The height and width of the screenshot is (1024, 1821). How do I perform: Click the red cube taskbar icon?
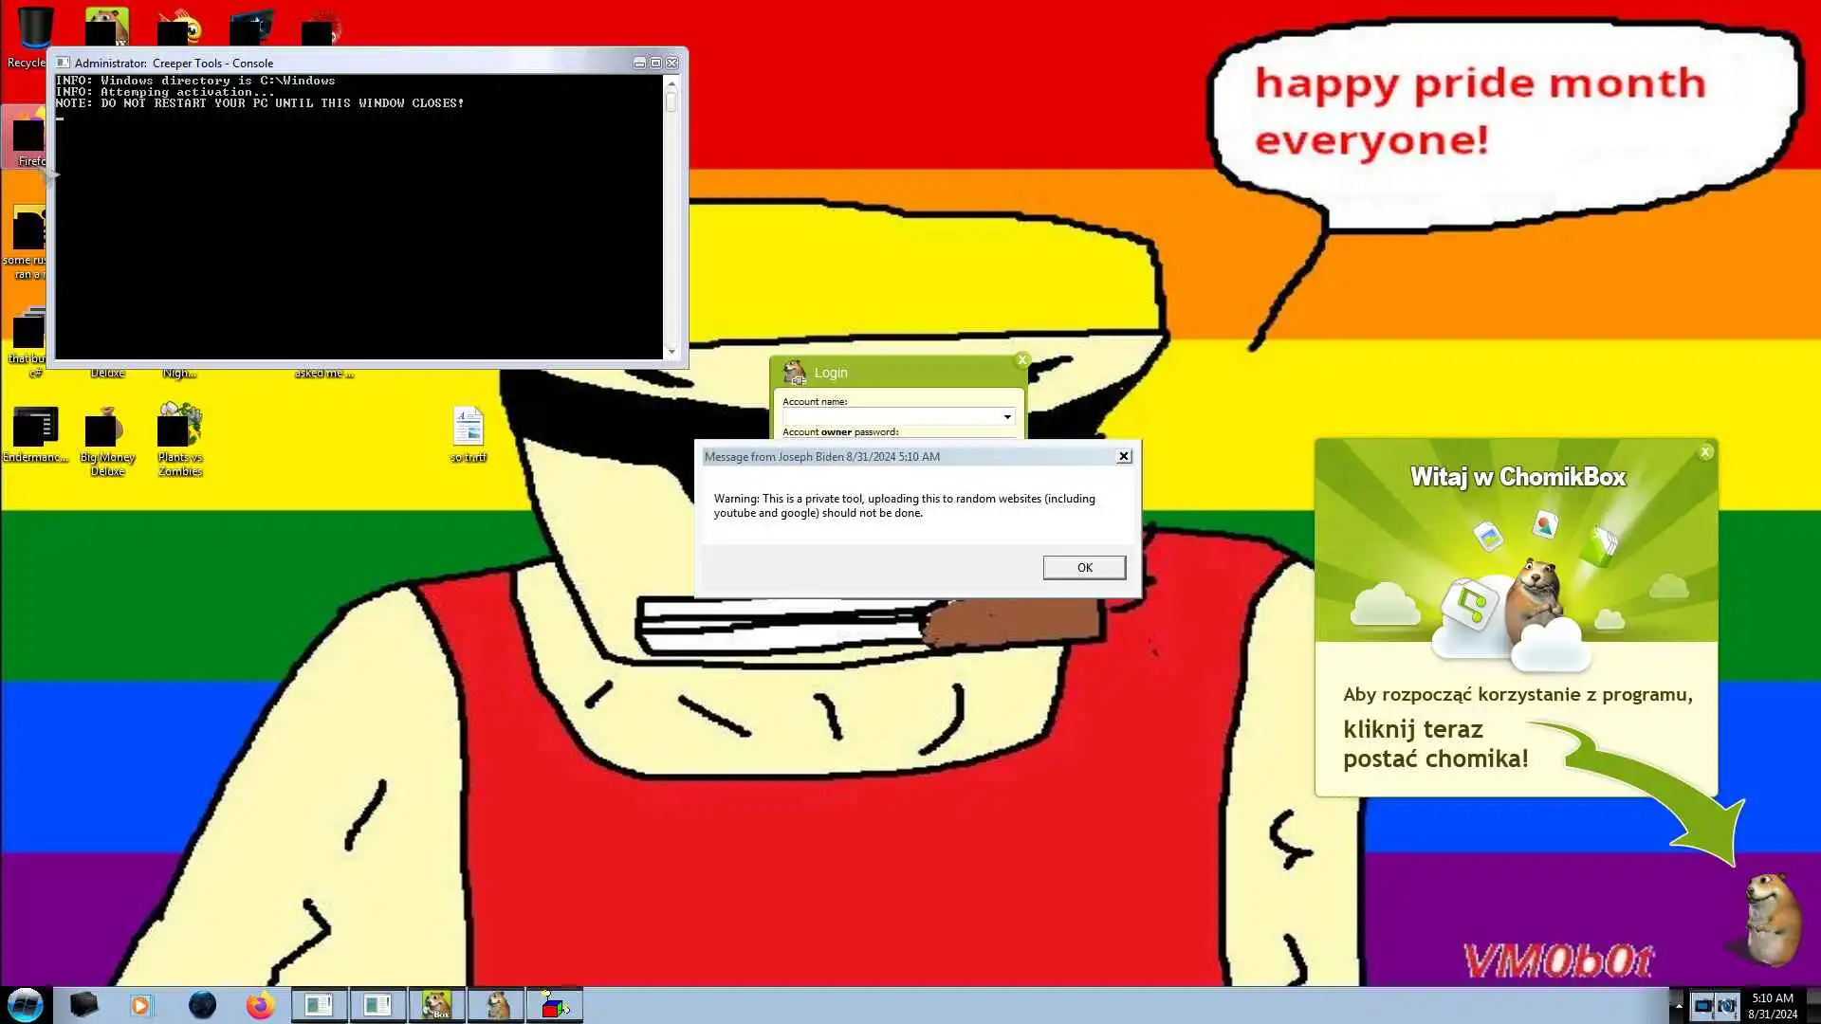[x=554, y=1005]
